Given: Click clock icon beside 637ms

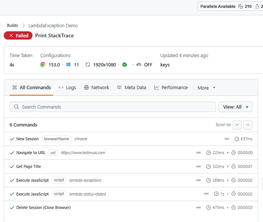Looking at the screenshot, I should pos(237,139).
